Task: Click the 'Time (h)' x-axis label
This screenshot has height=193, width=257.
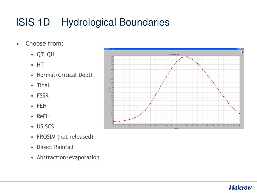Action: [176, 128]
